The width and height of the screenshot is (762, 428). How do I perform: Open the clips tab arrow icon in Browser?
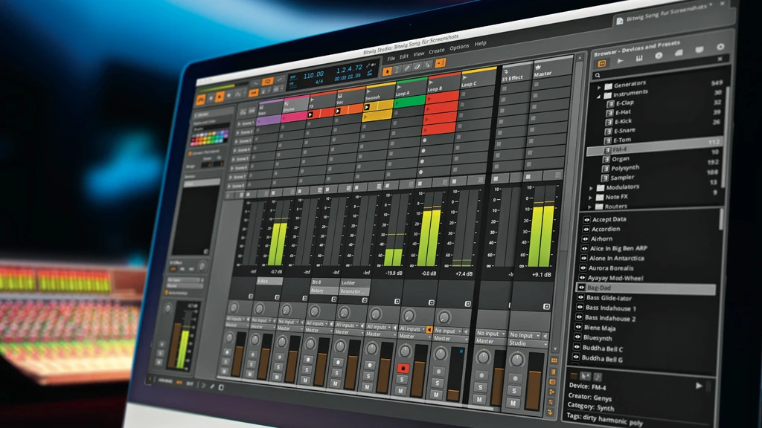[x=621, y=61]
